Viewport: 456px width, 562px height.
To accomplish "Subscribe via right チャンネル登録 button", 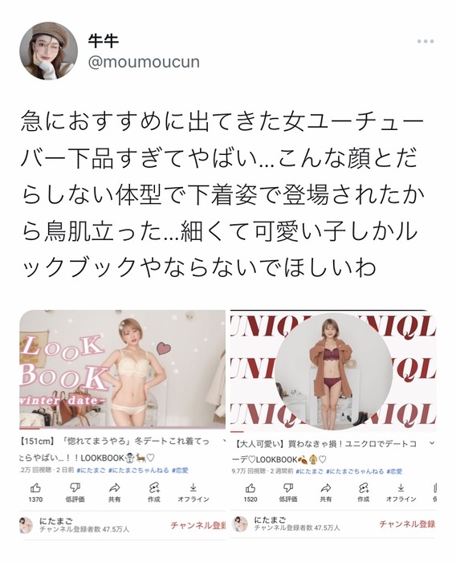I will pyautogui.click(x=407, y=524).
